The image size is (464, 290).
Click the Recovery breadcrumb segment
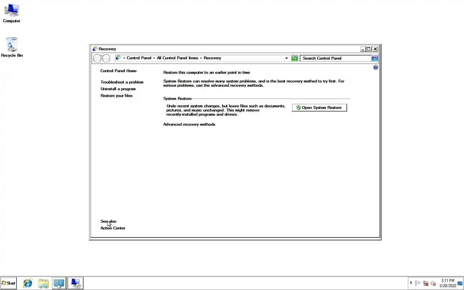click(x=212, y=58)
